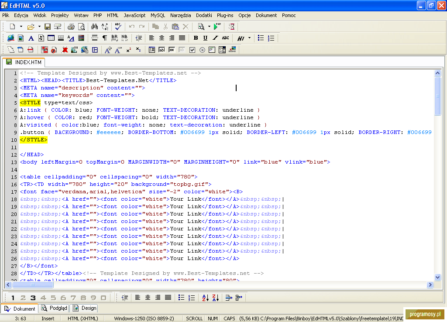The width and height of the screenshot is (447, 322).
Task: Click the CSS stylesheet icon
Action: pyautogui.click(x=74, y=50)
